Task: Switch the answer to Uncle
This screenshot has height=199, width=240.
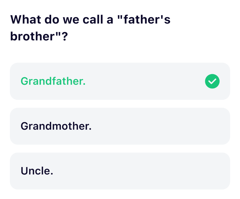Action: pyautogui.click(x=120, y=171)
